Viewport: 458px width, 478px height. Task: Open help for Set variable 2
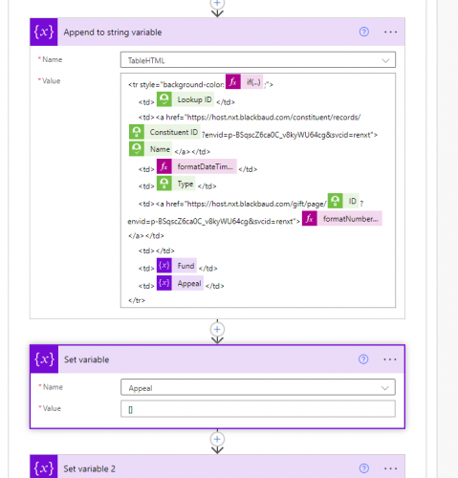pyautogui.click(x=364, y=468)
